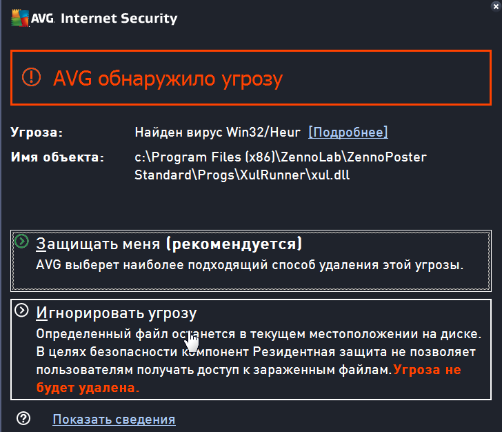Click the white arrow icon beside Игнорировать угрозу
The height and width of the screenshot is (432, 502).
[22, 311]
